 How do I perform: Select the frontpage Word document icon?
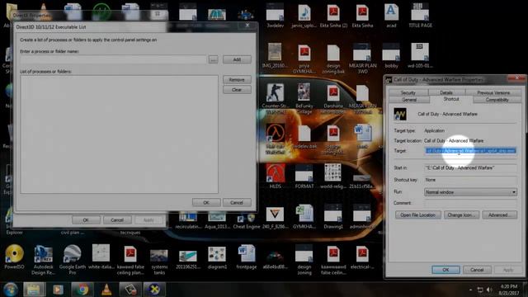coord(247,257)
